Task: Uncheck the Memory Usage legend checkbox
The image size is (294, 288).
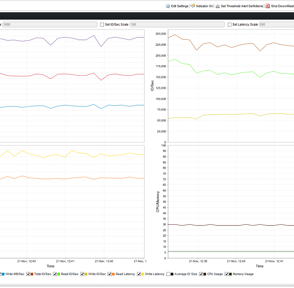Action: pos(227,274)
